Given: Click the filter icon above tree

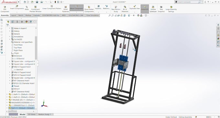Looking at the screenshot, I should click(7, 25).
